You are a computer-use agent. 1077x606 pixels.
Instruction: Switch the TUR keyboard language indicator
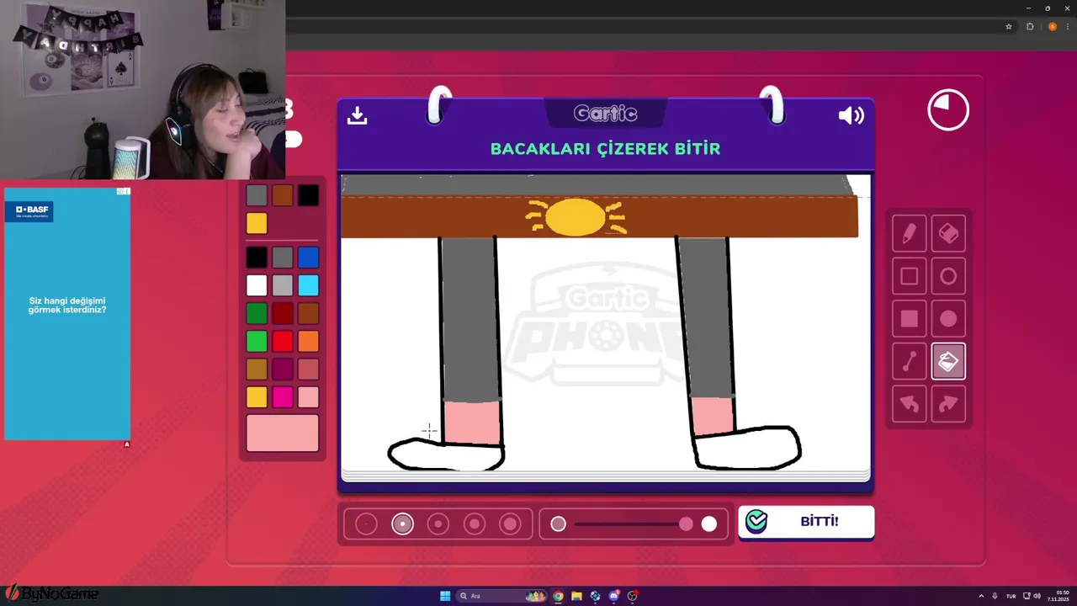(1011, 596)
